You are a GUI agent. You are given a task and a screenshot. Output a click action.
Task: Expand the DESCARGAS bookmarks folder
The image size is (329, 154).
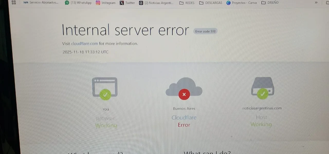(211, 3)
